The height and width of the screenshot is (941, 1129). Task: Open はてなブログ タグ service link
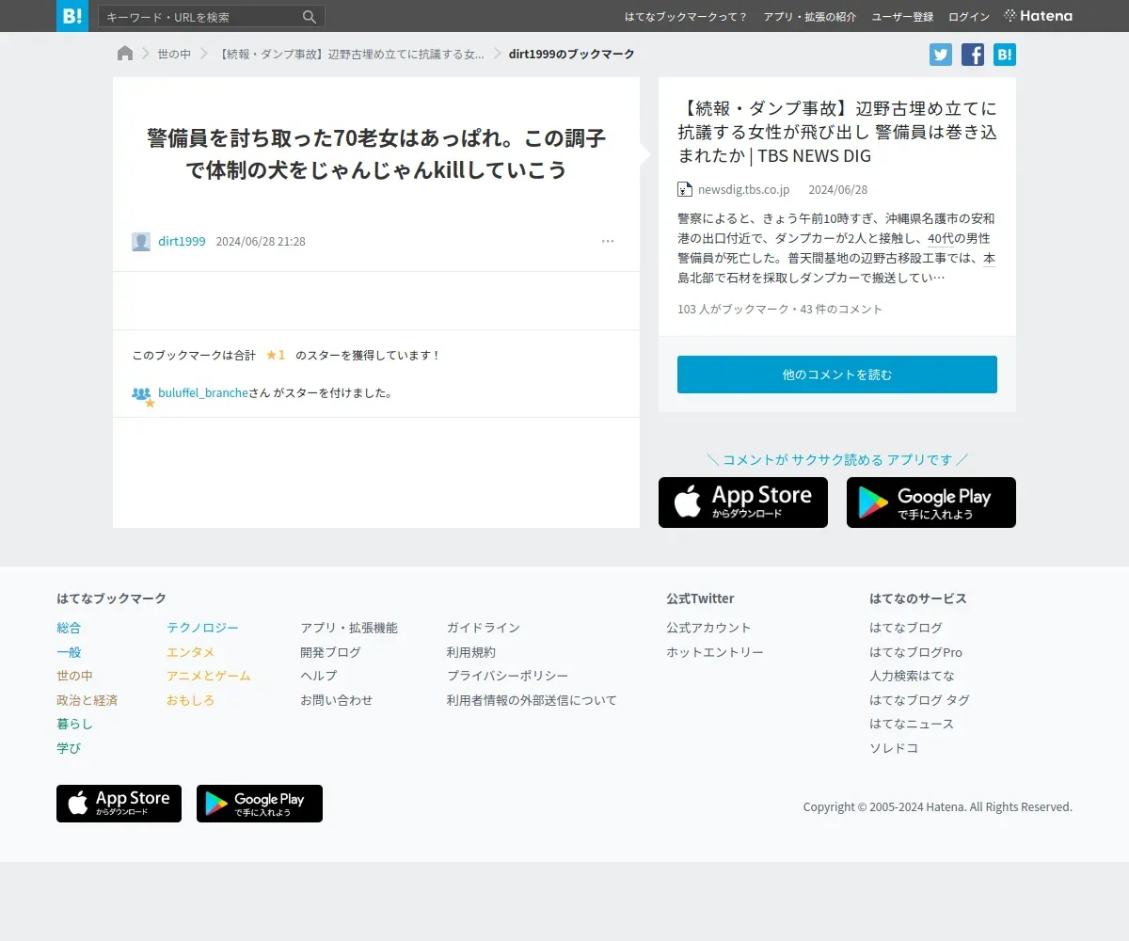919,700
